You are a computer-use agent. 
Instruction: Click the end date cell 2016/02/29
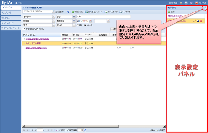78,48
